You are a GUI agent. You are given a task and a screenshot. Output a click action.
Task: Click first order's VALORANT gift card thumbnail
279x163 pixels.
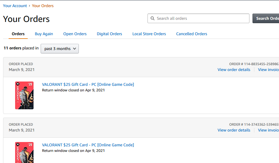24,95
